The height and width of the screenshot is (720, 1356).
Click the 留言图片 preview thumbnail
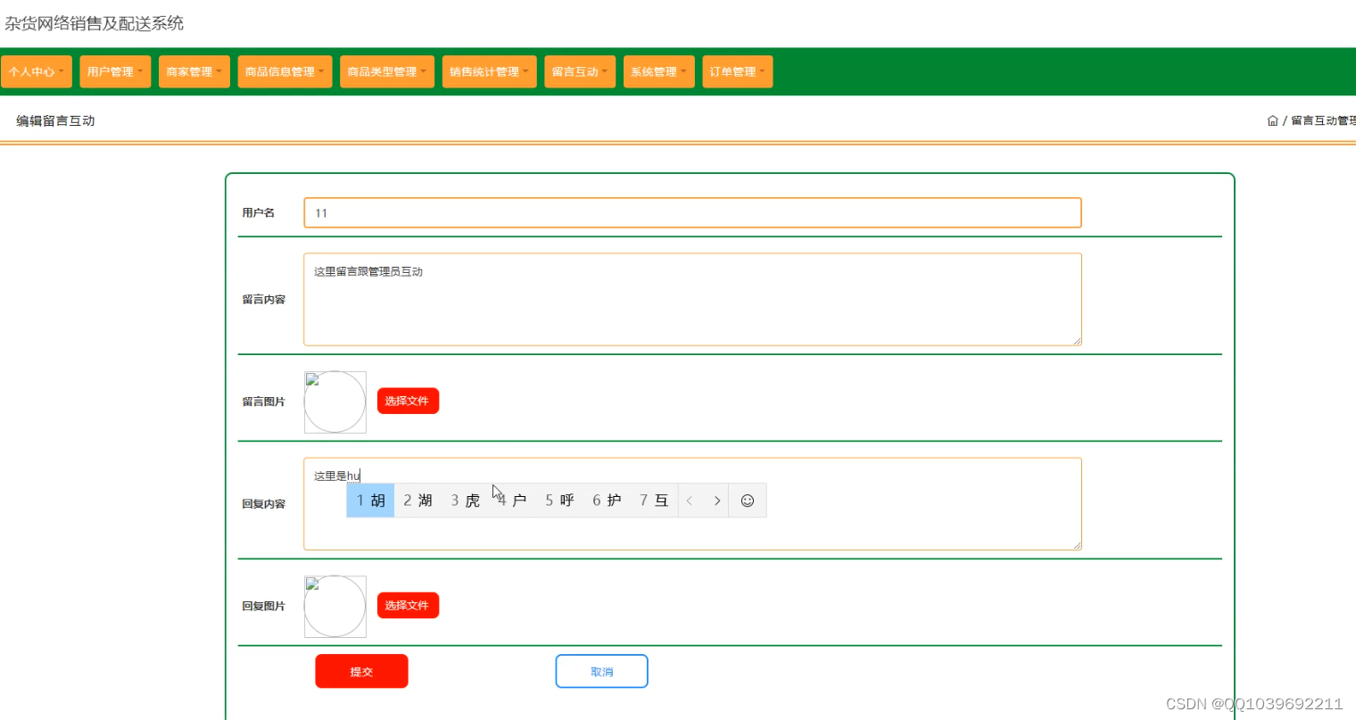(335, 402)
